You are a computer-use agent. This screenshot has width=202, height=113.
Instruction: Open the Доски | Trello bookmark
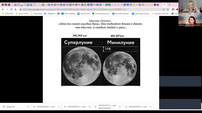[x=84, y=13]
